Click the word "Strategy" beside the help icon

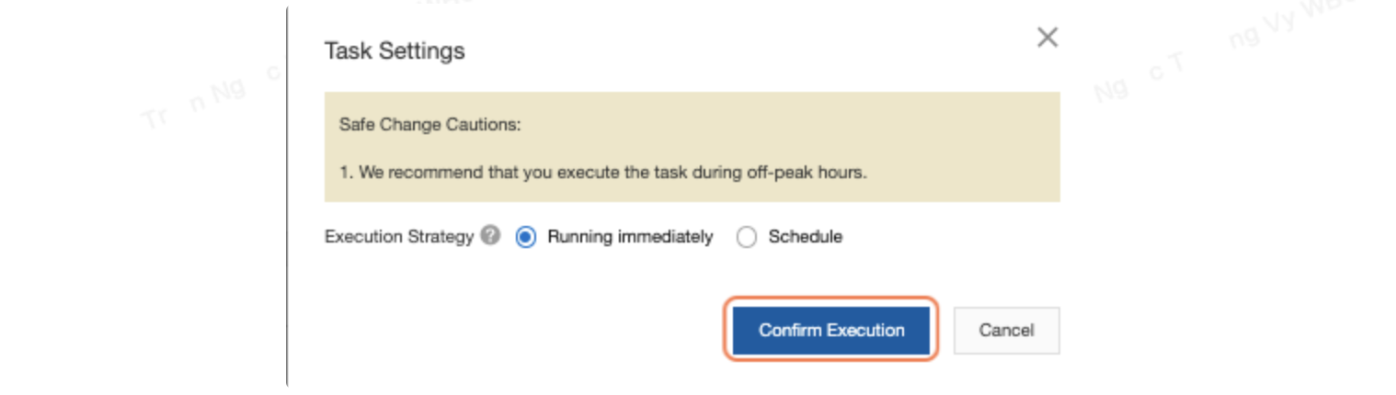point(442,237)
